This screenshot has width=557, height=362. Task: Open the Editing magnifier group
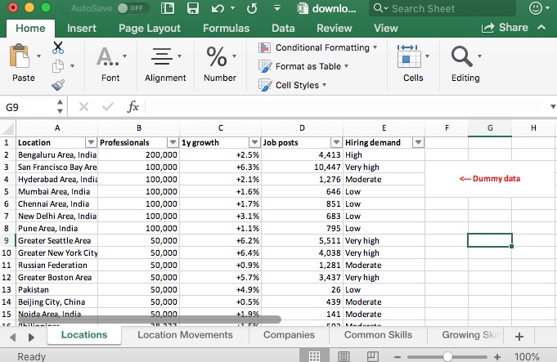coord(465,65)
